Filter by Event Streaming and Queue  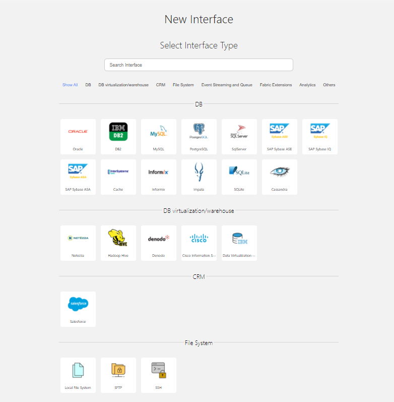click(227, 85)
